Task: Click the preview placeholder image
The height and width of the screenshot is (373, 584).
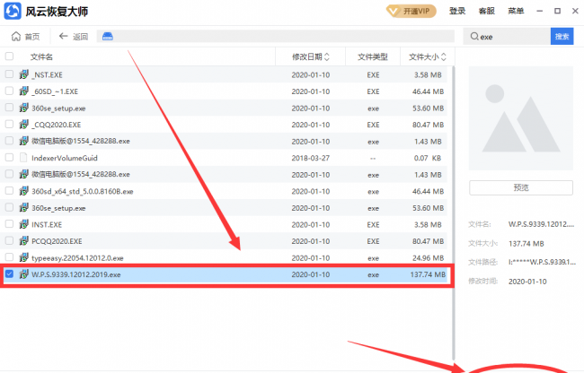Action: (521, 118)
